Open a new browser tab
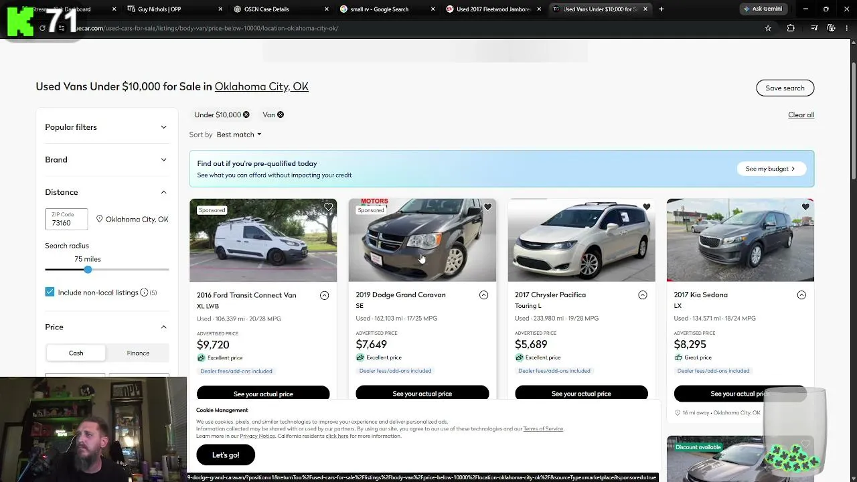The width and height of the screenshot is (857, 482). coord(661,9)
